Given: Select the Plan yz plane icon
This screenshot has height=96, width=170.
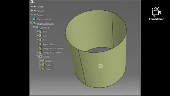Looking at the screenshot, I should (x=35, y=11).
